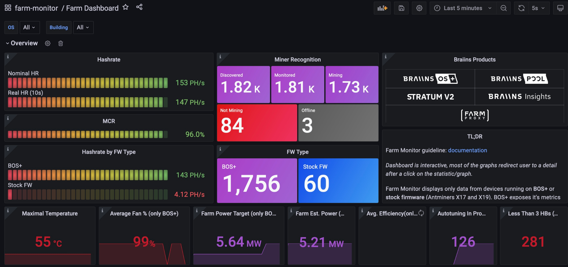Click the Add panel icon
568x267 pixels.
tap(382, 8)
